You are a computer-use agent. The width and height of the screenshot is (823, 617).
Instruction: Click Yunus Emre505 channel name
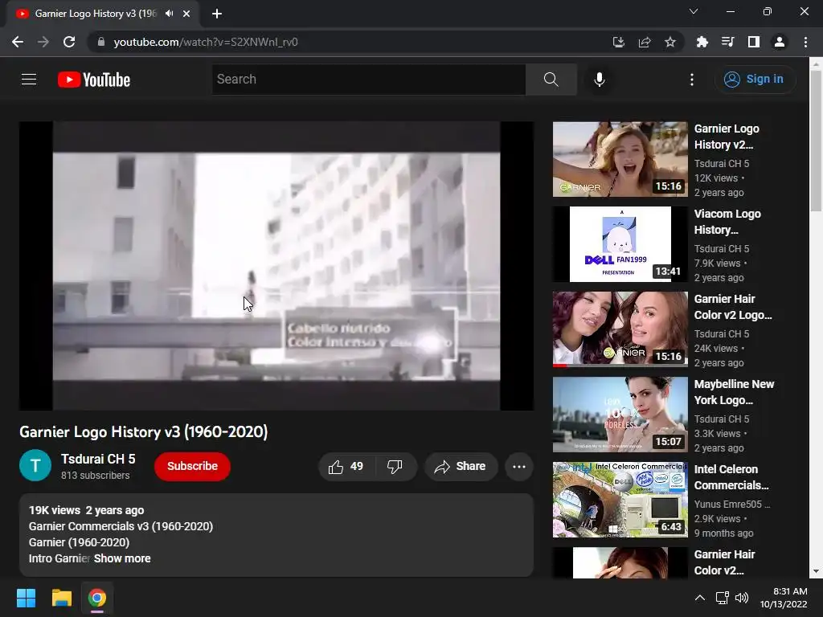(x=731, y=505)
